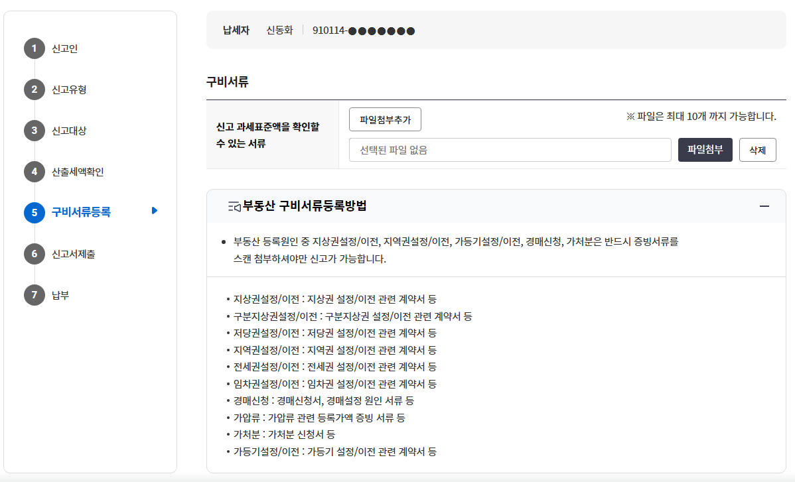The image size is (795, 482).
Task: Click the step 3 circle beside 신고대상
Action: (34, 131)
